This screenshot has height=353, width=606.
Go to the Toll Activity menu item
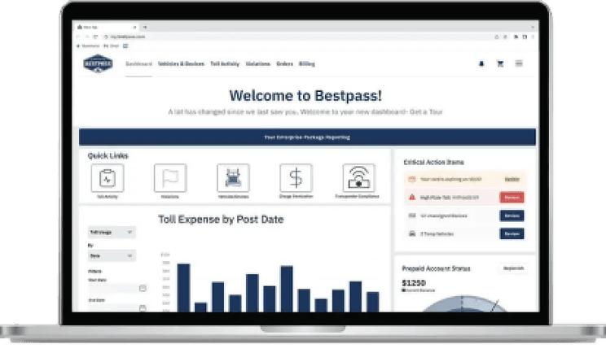[x=224, y=63]
